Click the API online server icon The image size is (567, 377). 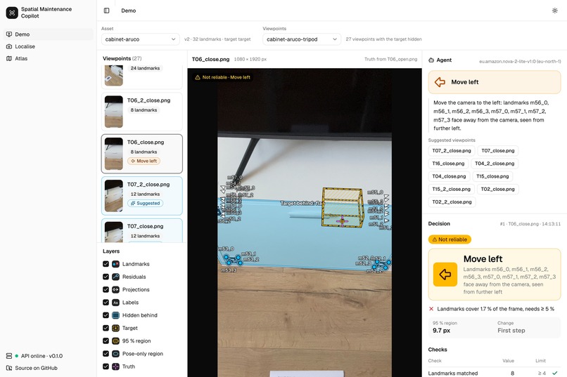(9, 356)
